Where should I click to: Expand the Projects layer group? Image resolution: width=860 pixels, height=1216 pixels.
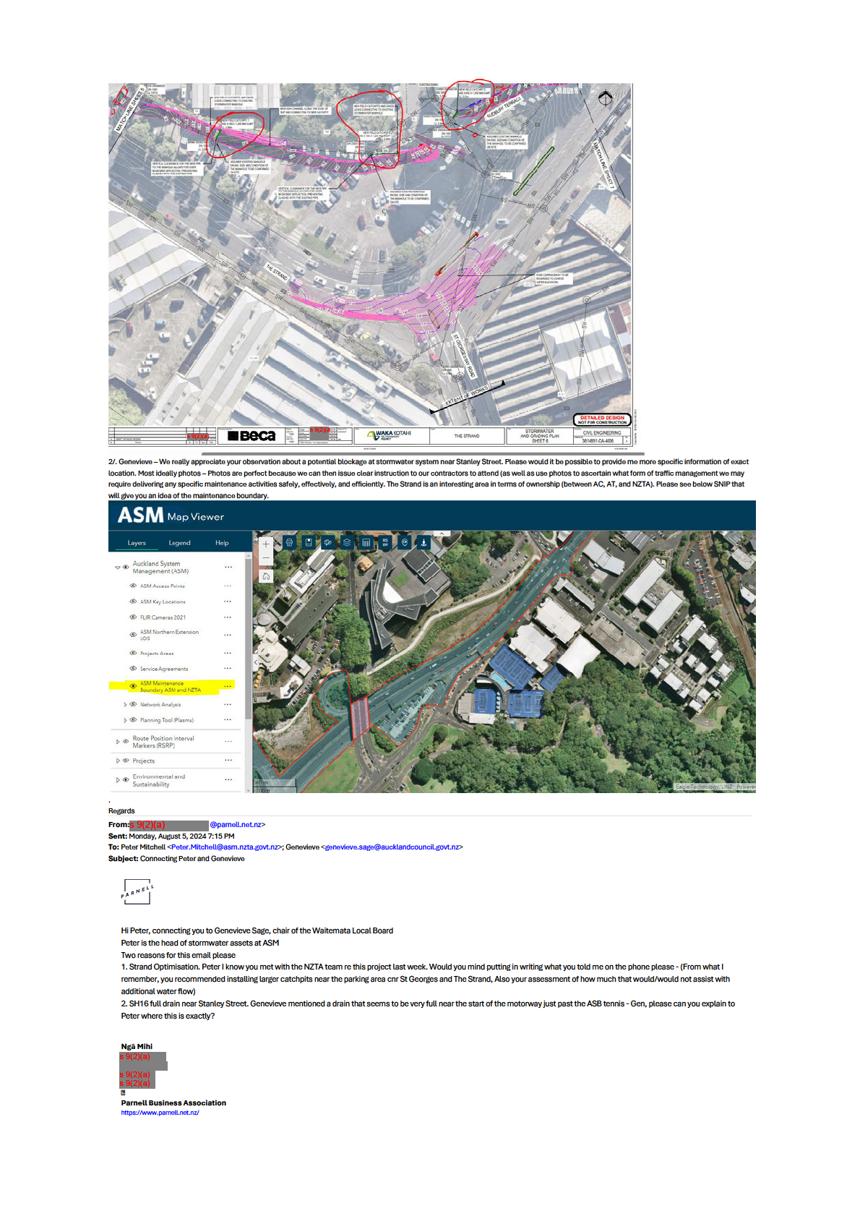pyautogui.click(x=117, y=761)
